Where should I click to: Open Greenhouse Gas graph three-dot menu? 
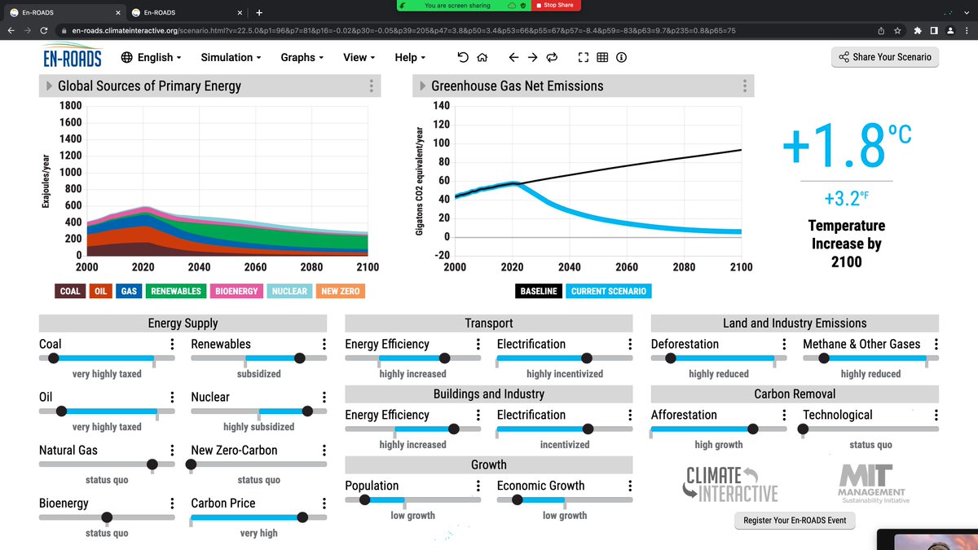point(745,86)
